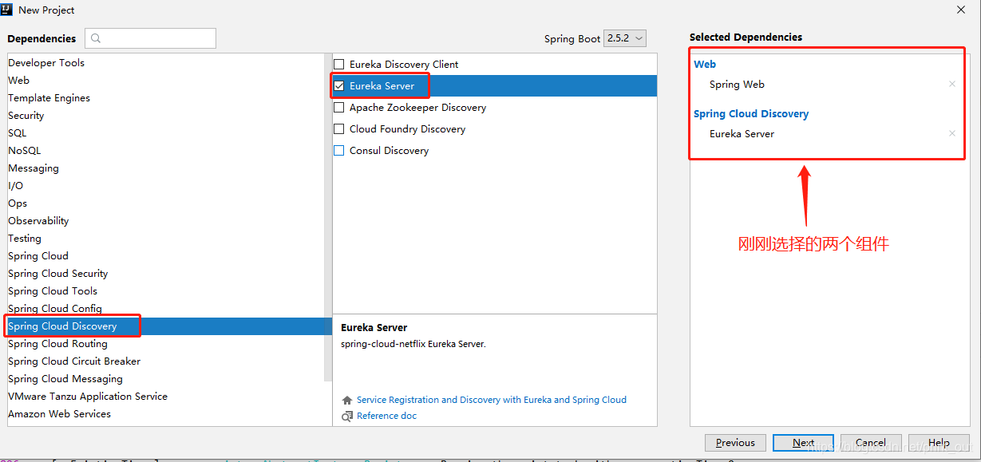Screen dimensions: 981x462
Task: Tick the Cloud Foundry Discovery checkbox
Action: (x=339, y=128)
